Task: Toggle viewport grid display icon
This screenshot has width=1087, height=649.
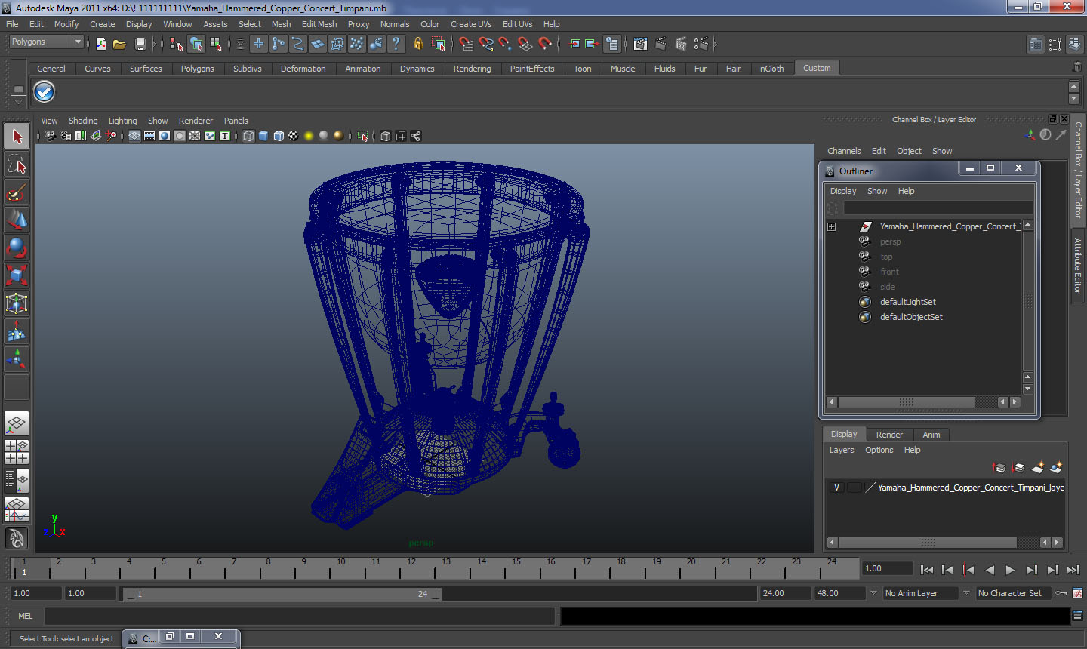Action: (134, 136)
